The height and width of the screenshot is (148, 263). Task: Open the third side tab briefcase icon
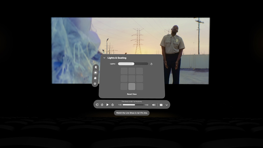(x=95, y=78)
